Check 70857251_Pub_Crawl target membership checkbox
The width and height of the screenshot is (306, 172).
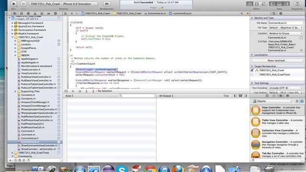point(252,70)
